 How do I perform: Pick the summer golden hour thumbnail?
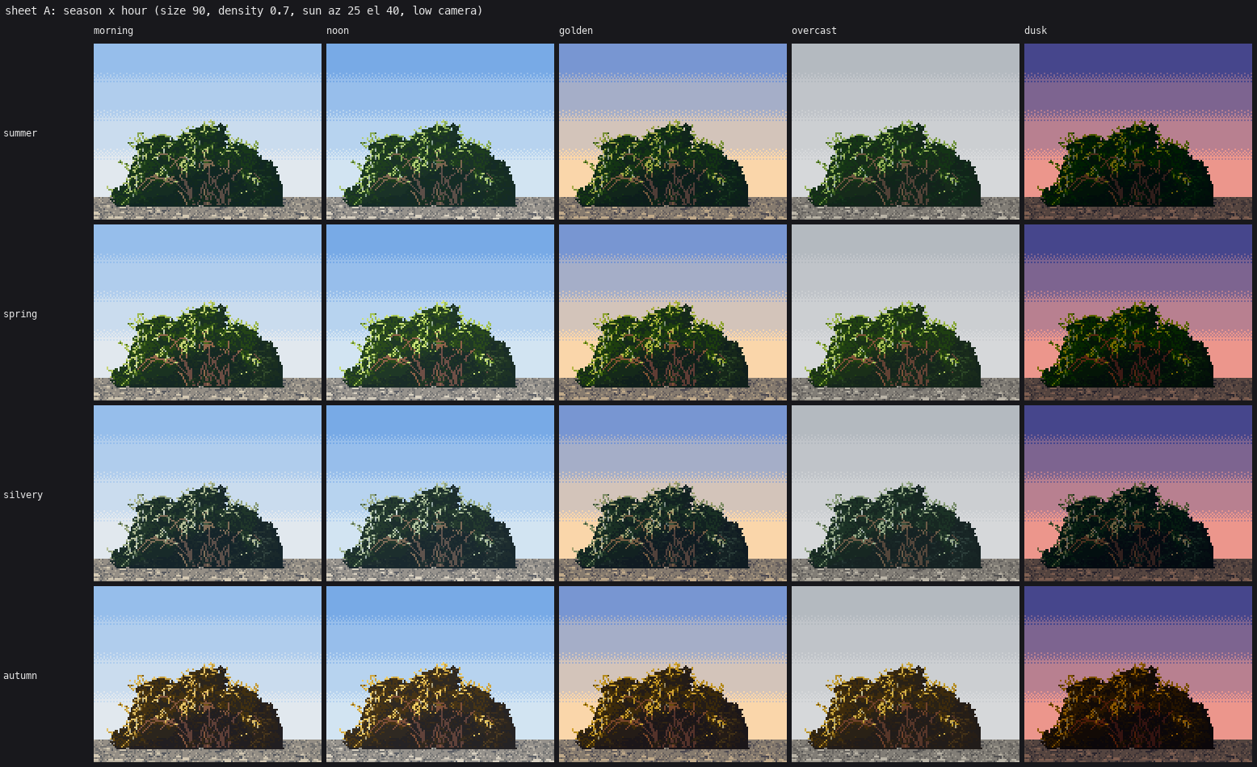pos(673,132)
